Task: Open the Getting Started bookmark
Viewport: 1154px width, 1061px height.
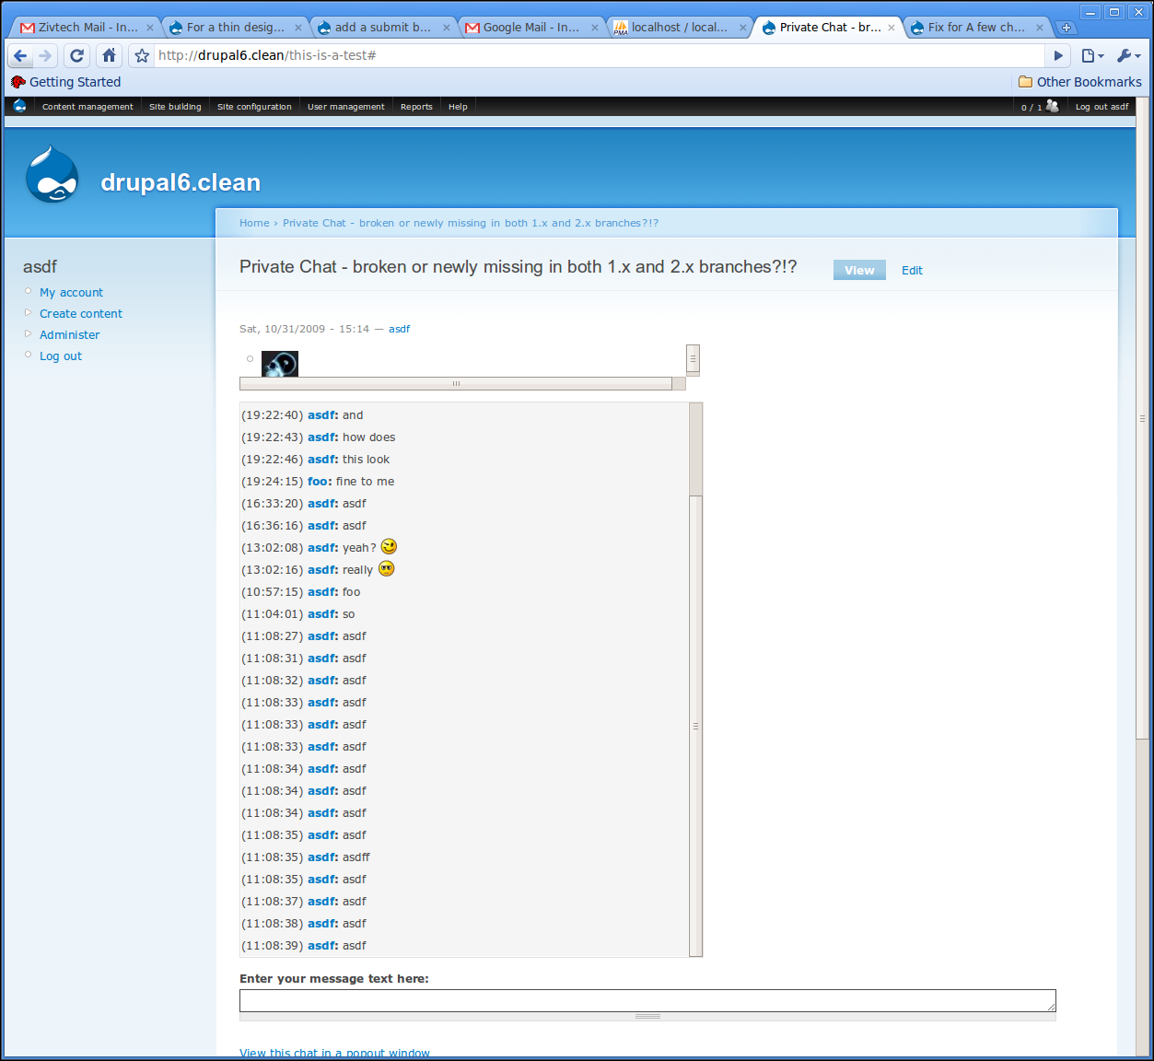Action: 65,82
